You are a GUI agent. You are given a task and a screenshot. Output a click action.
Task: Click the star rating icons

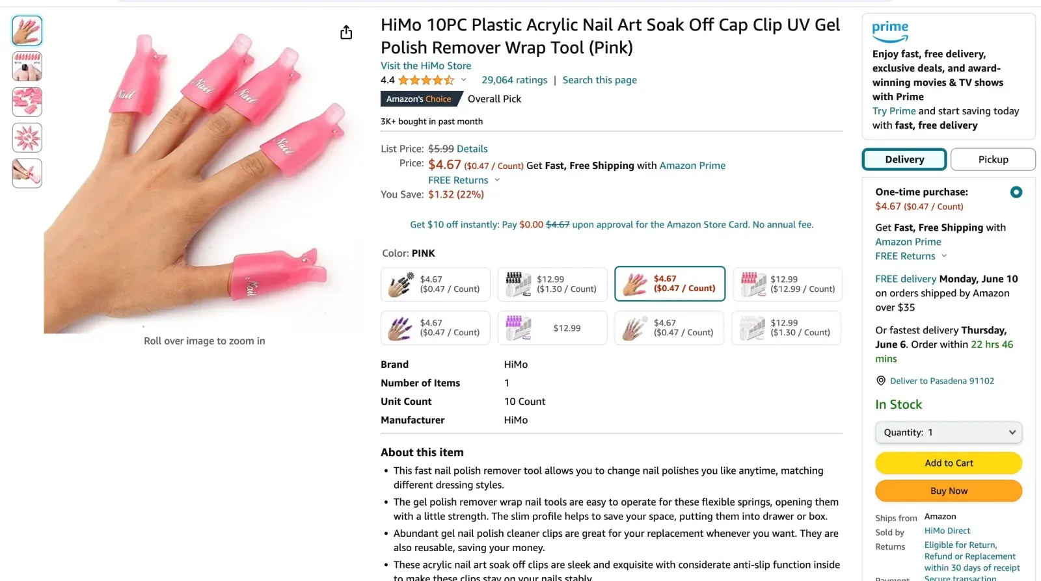(426, 80)
